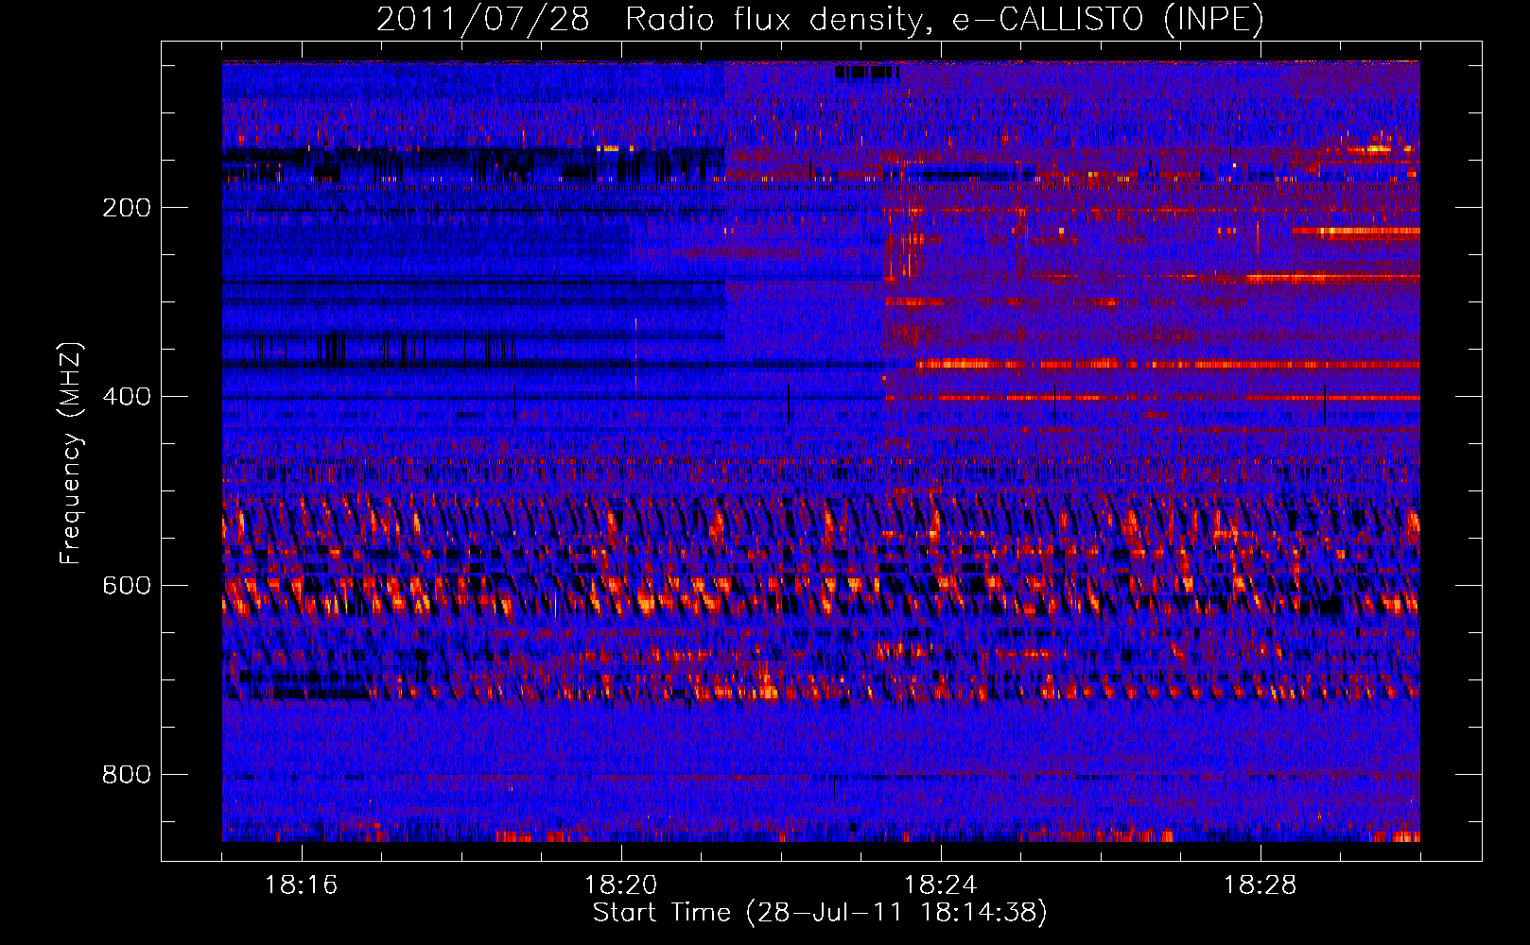Click the 400 frequency tick label
The width and height of the screenshot is (1530, 945).
coord(127,397)
